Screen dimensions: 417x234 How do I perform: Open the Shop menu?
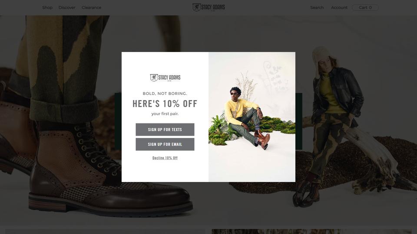(x=47, y=8)
